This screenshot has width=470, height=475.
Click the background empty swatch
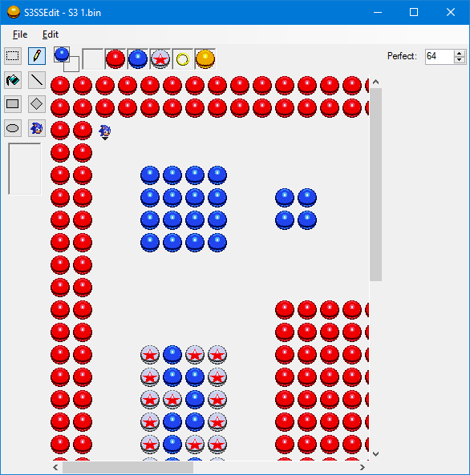[74, 66]
